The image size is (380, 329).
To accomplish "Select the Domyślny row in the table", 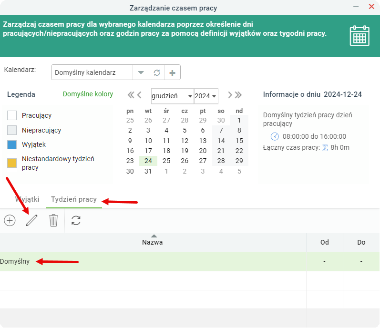I will click(190, 261).
